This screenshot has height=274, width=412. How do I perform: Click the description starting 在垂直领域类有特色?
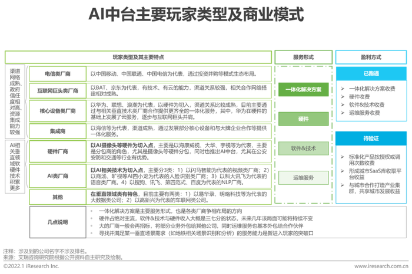179,197
